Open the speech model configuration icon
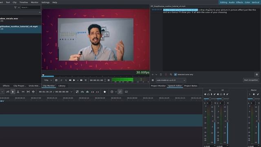Screen dimensions: 261x147 pos(153,80)
